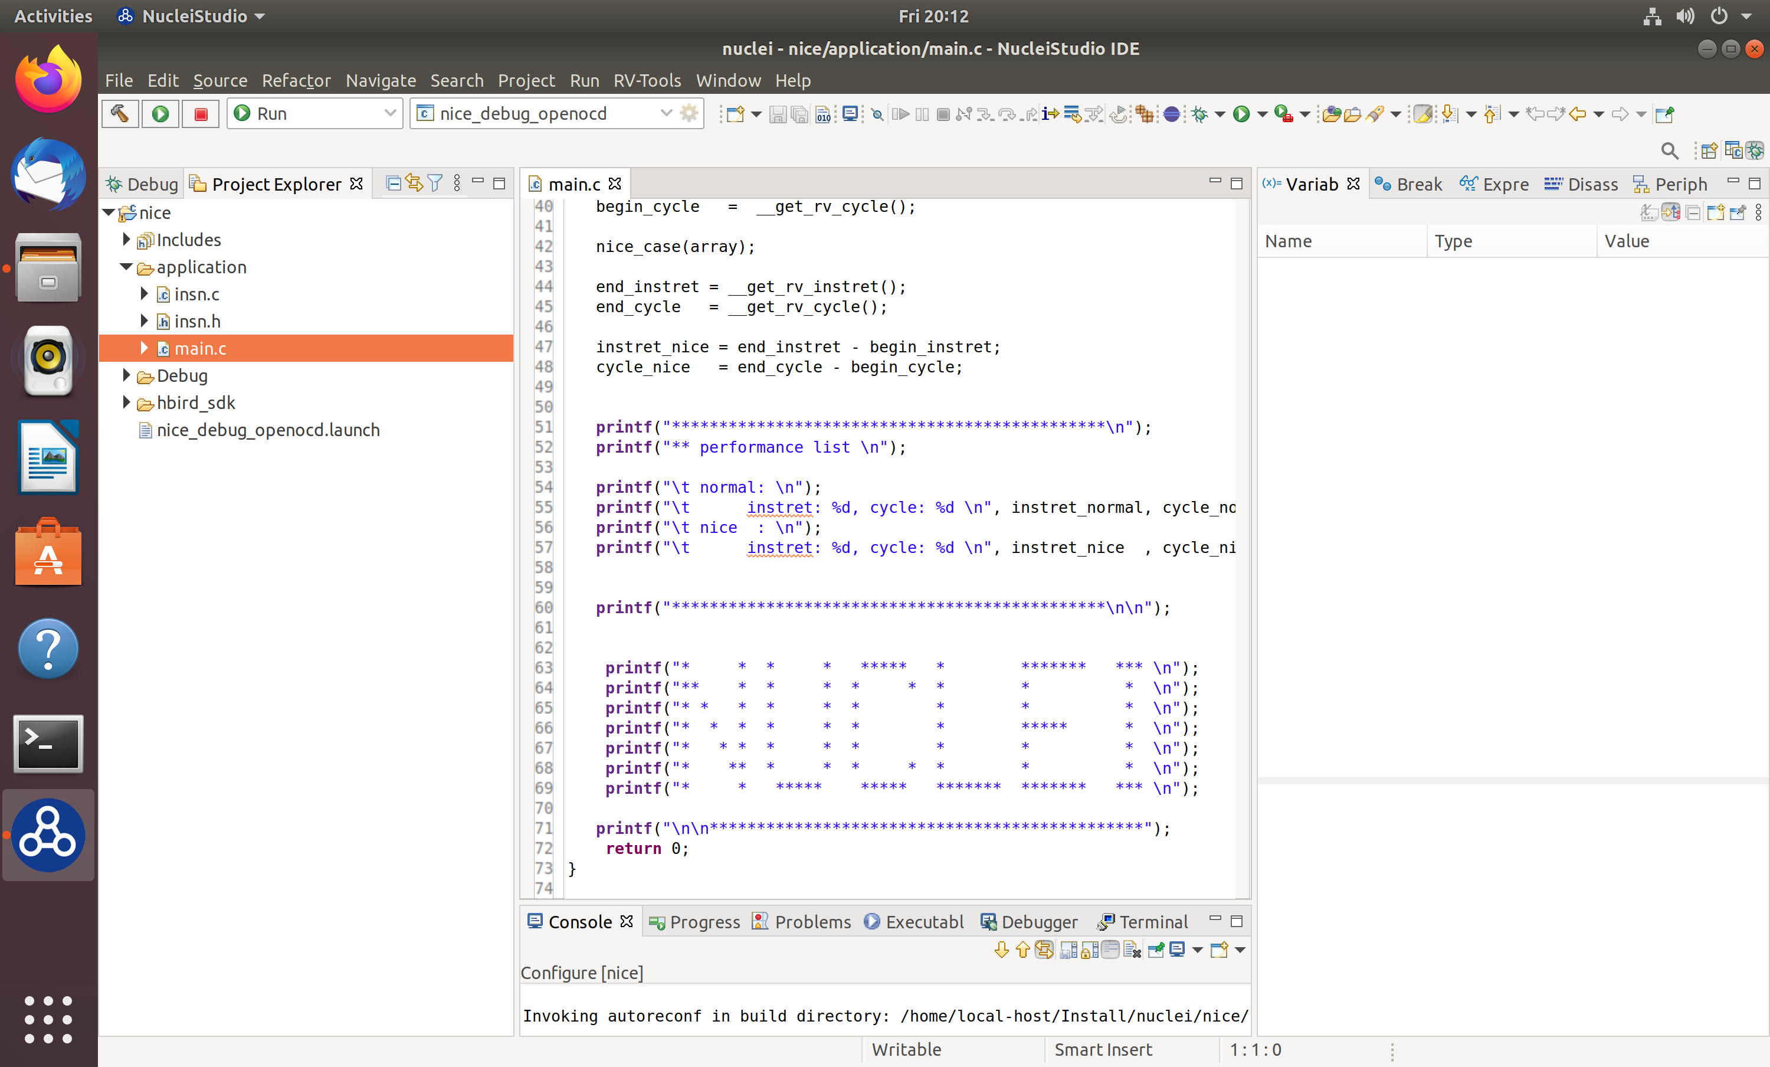Screen dimensions: 1770x1067
Task: Click the Collapse All icon in Project Explorer
Action: 393,183
